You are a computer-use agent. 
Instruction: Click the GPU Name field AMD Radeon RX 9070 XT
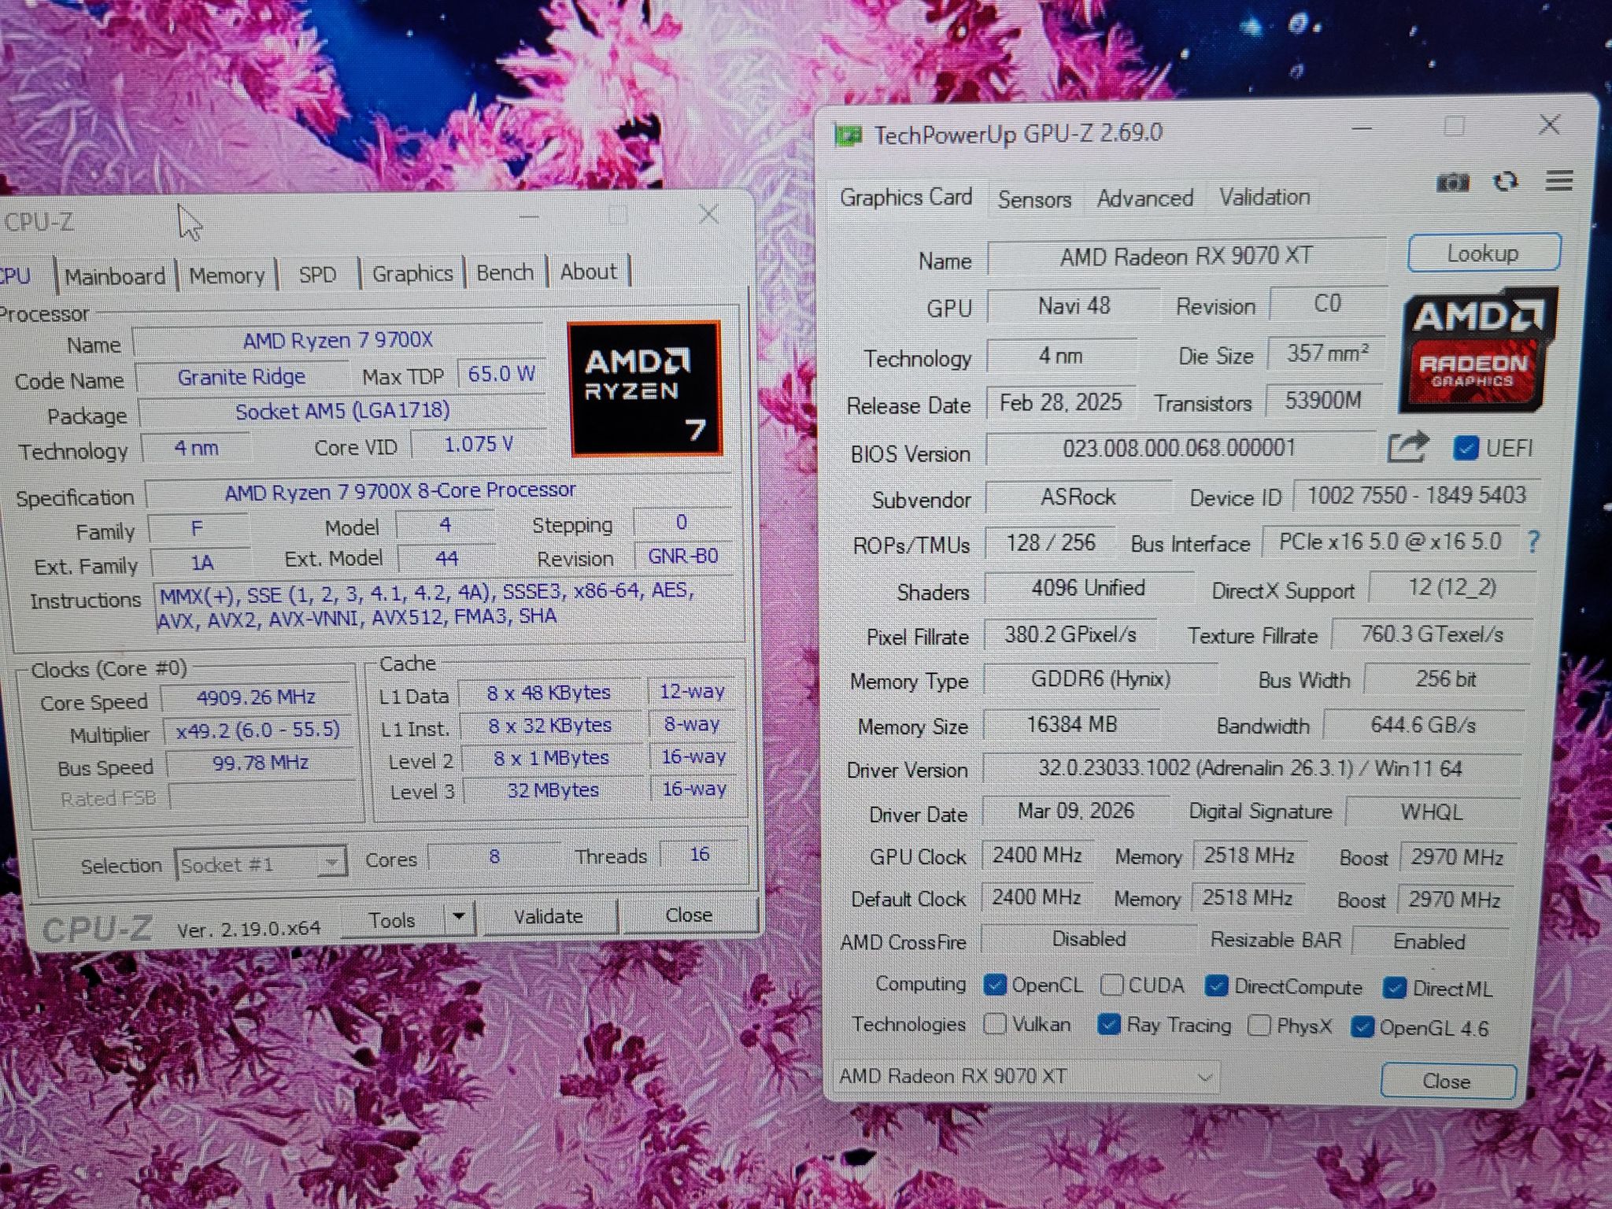click(x=1185, y=257)
